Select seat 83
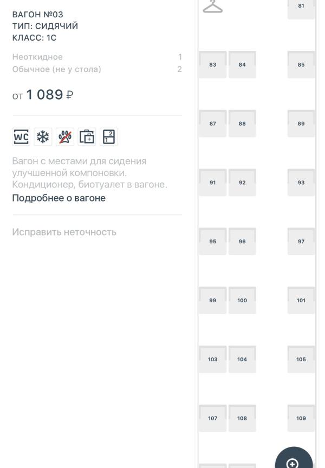The height and width of the screenshot is (468, 325). coord(212,65)
